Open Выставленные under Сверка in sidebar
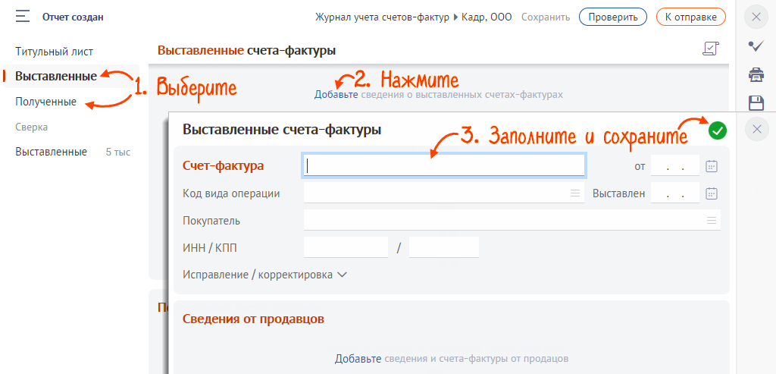Screen dimensions: 776x374 (52, 152)
